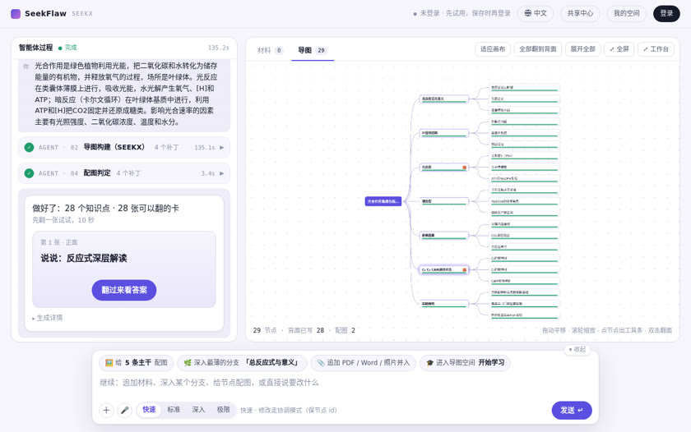Click 深入最薄的分支 总反应式与意义 chip

pos(242,362)
